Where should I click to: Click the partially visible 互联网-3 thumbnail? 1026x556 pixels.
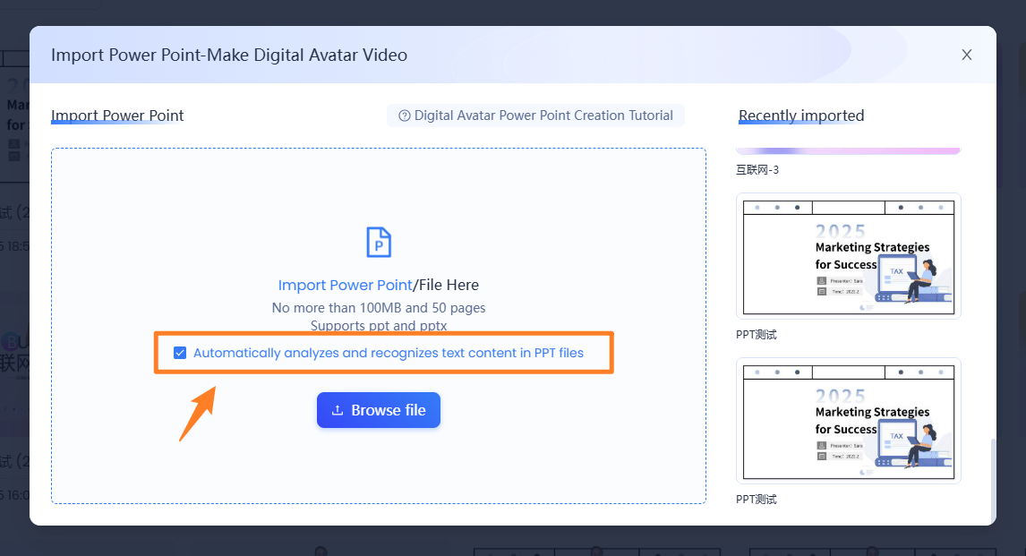coord(848,150)
